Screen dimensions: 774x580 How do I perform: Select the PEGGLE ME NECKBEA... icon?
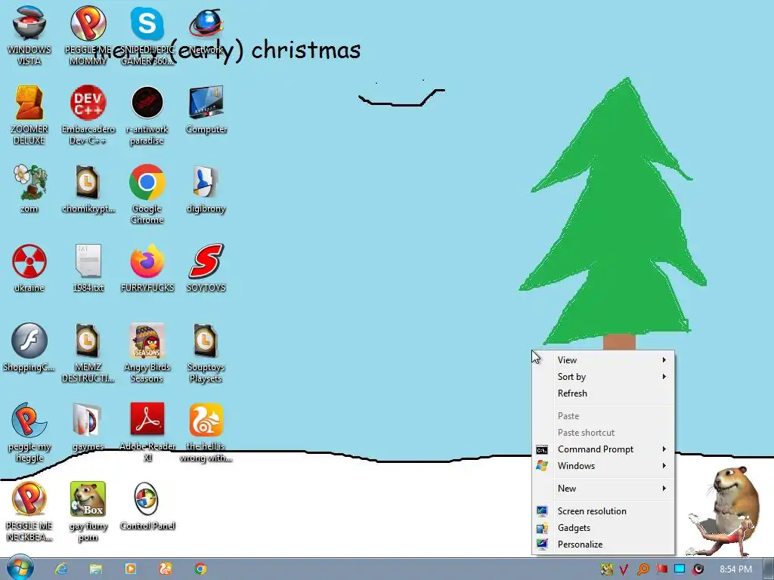(29, 512)
